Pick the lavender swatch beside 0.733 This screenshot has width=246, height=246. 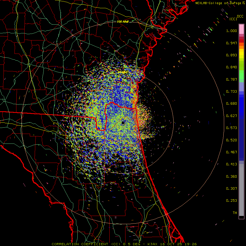click(241, 87)
